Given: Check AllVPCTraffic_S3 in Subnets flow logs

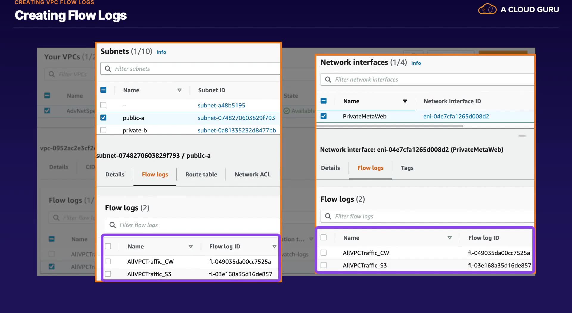Looking at the screenshot, I should 108,274.
